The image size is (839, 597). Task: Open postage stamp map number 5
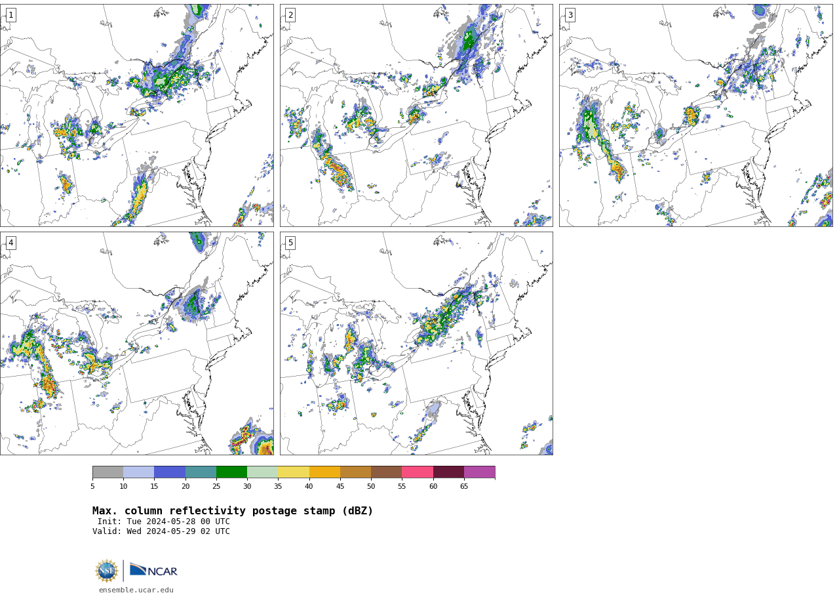[416, 343]
